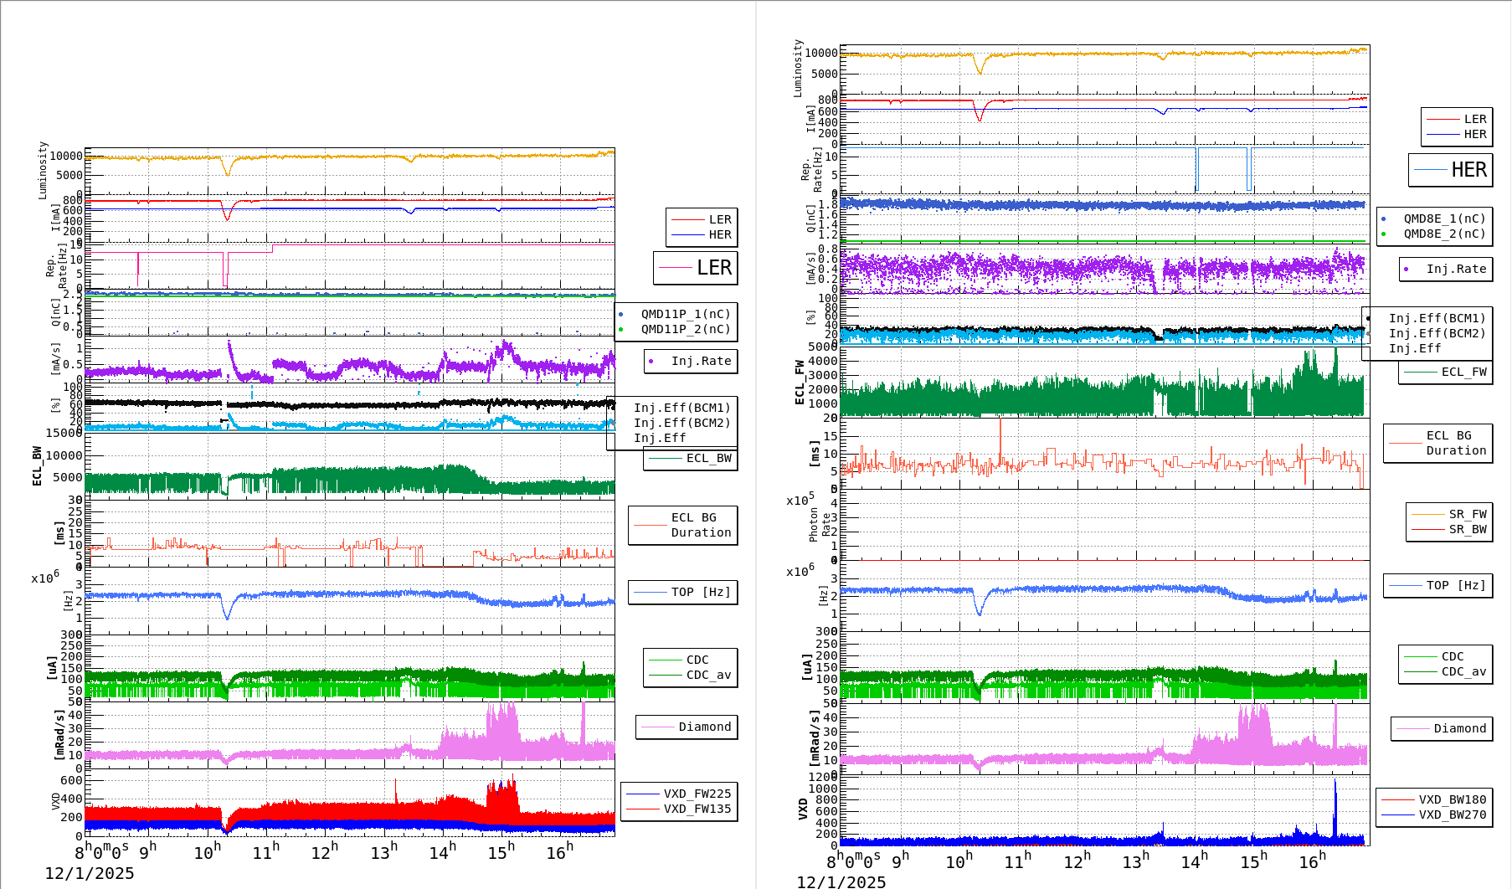Screen dimensions: 1512x889
Task: Click the large HER legend box
Action: click(1451, 170)
